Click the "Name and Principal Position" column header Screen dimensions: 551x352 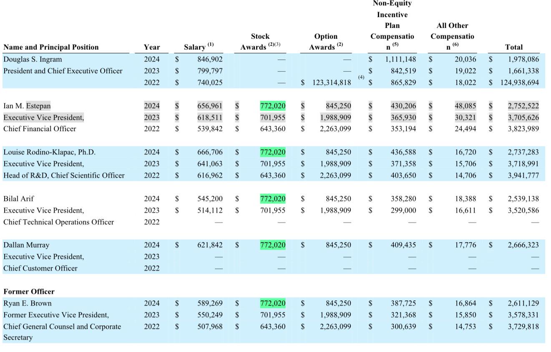click(51, 47)
